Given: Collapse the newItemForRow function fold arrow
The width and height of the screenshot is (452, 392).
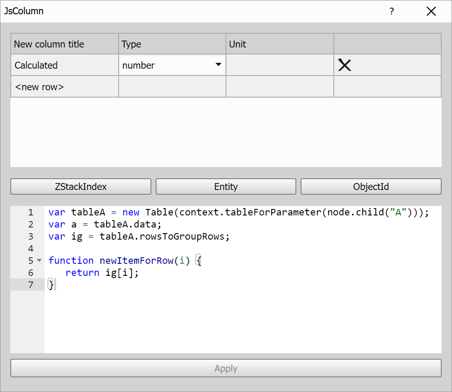Looking at the screenshot, I should (39, 261).
